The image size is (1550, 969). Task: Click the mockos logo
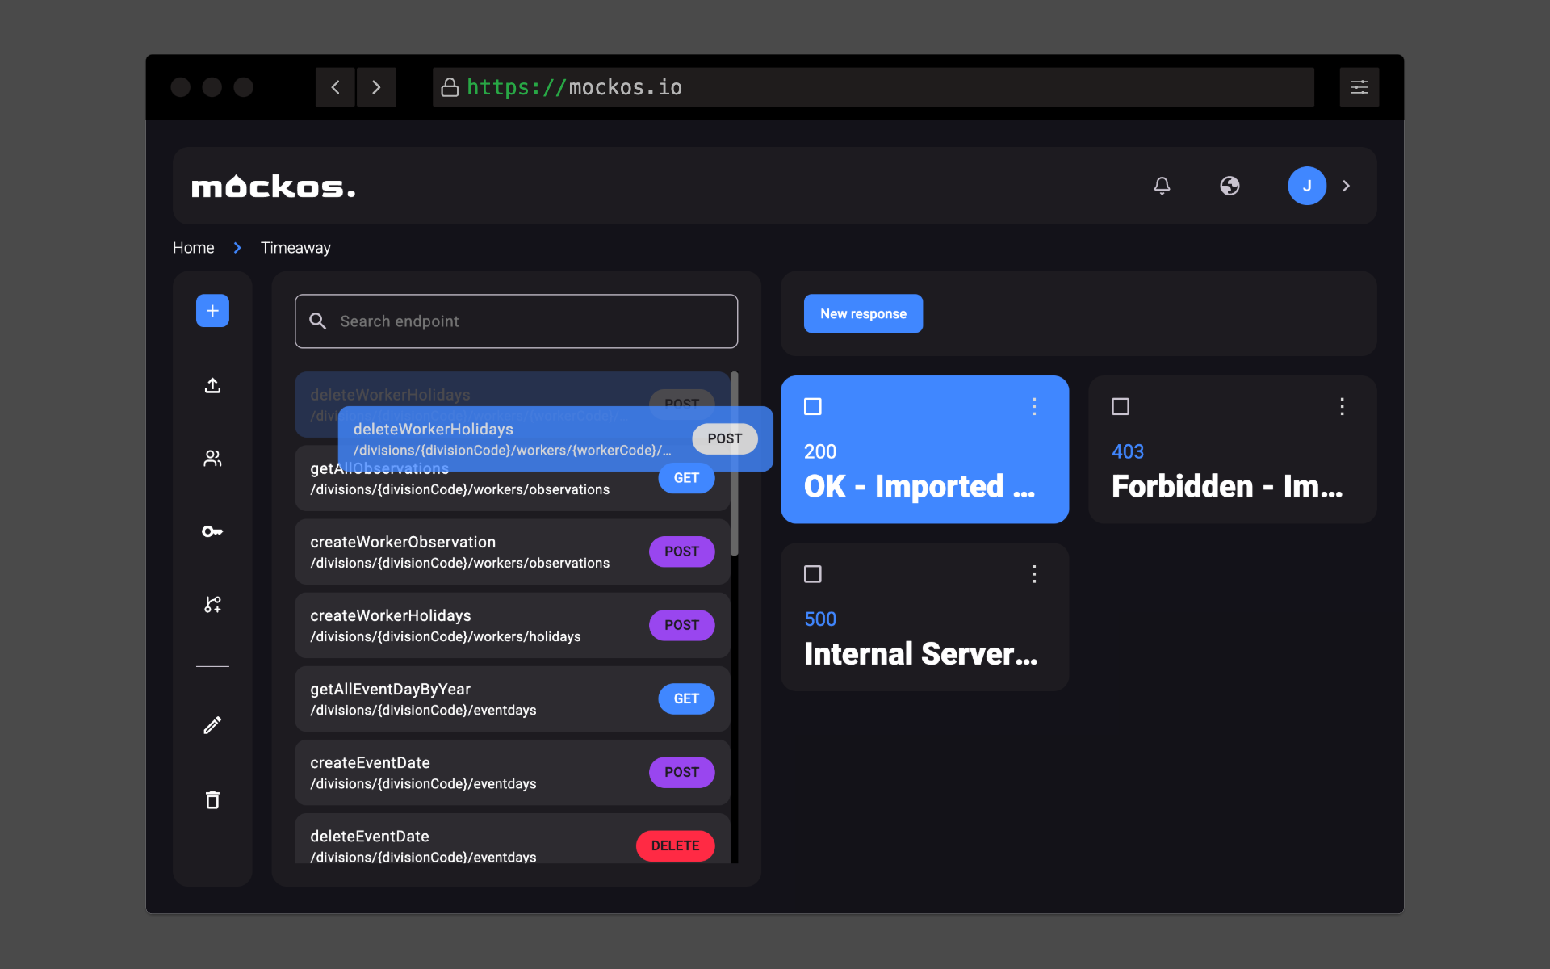pos(274,187)
